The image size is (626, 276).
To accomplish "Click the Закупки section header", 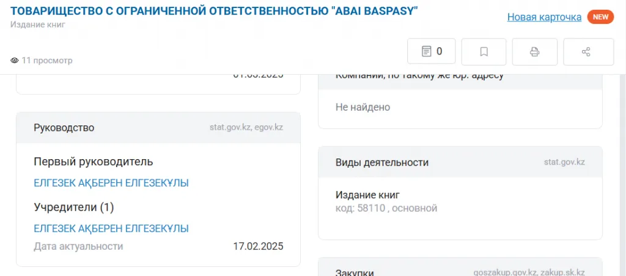I will [x=355, y=272].
